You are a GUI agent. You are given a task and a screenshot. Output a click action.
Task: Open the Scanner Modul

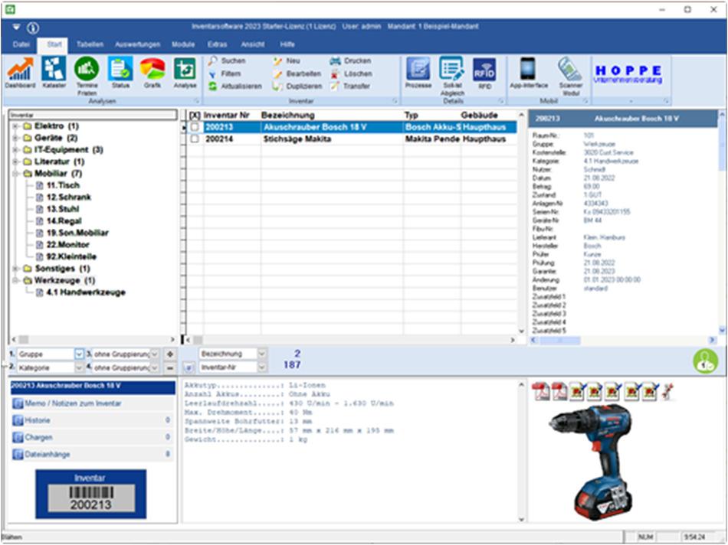tap(571, 76)
